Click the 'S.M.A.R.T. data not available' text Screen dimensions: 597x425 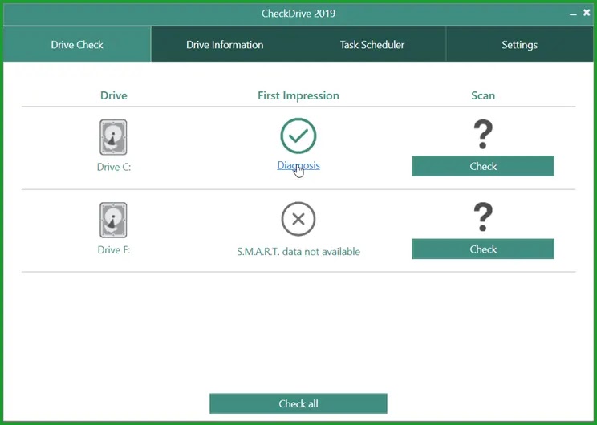[298, 252]
